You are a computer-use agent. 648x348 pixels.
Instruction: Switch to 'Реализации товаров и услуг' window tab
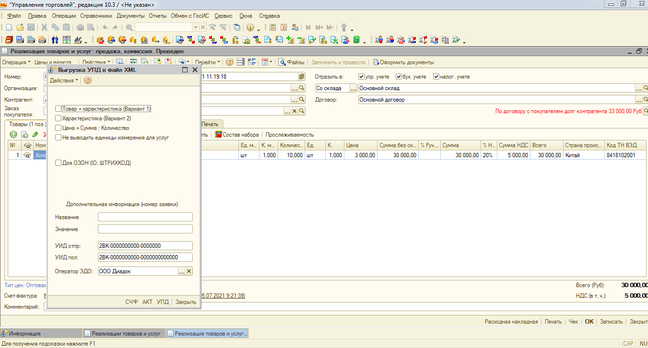coord(124,333)
